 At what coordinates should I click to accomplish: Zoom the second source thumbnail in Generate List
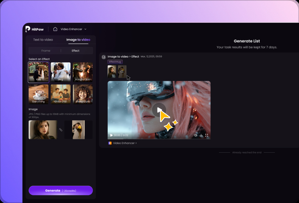(122, 72)
